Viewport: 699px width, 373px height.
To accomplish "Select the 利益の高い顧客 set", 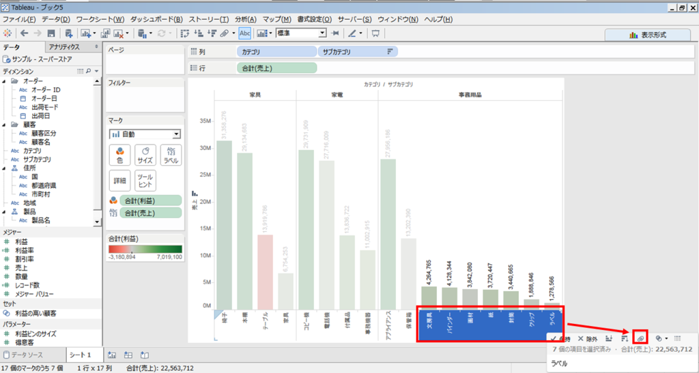I will click(35, 314).
